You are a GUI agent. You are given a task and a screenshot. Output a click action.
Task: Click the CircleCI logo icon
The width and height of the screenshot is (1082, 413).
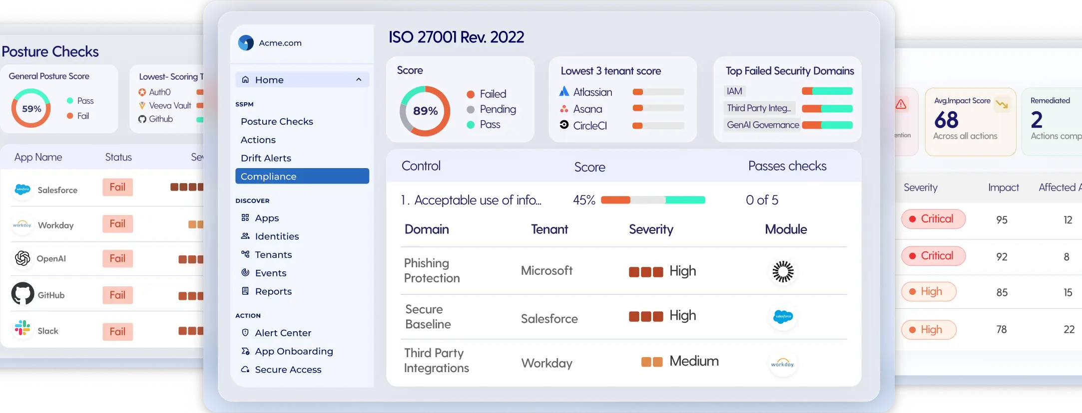564,125
